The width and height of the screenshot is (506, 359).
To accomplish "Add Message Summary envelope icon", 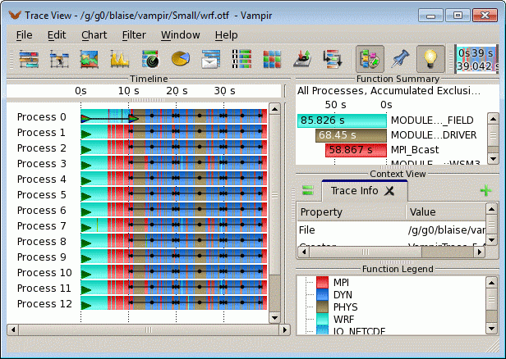I will 211,59.
